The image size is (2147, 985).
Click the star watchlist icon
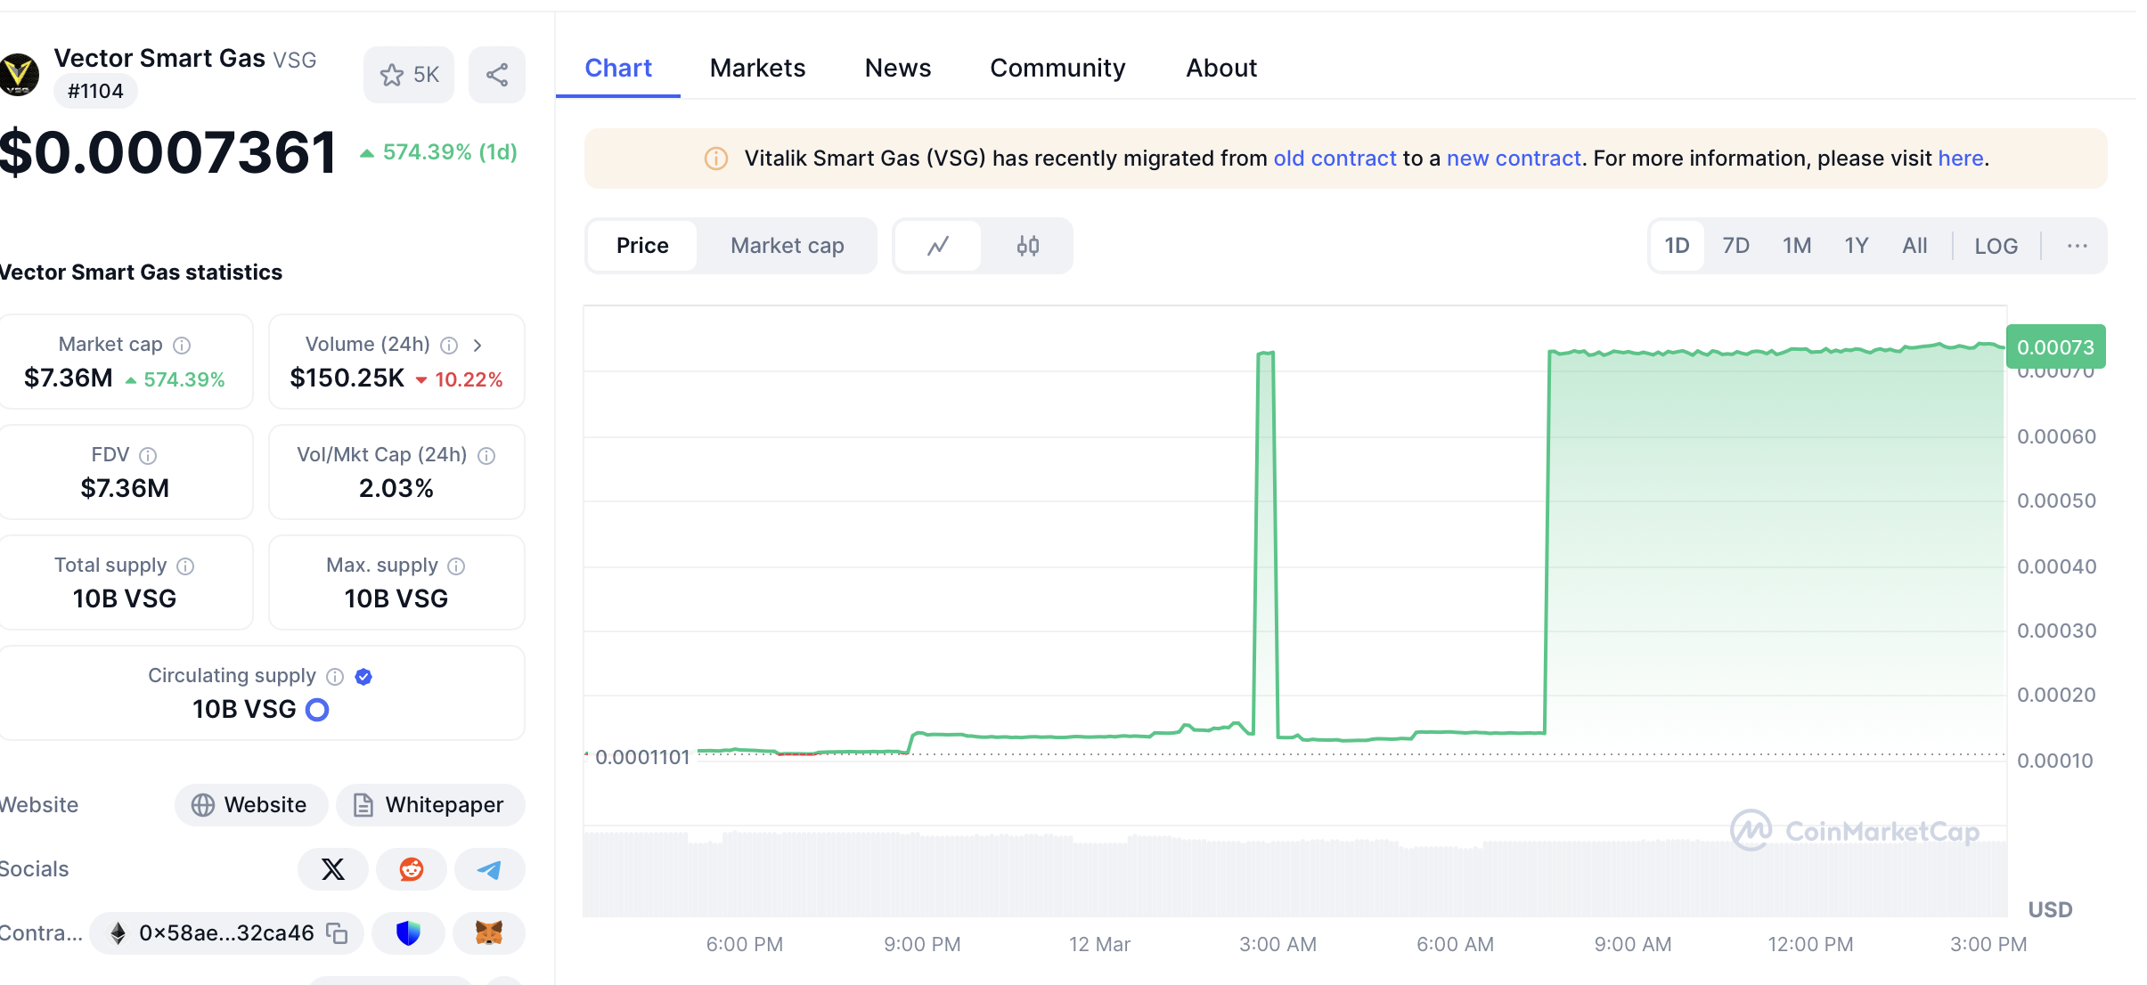click(392, 75)
